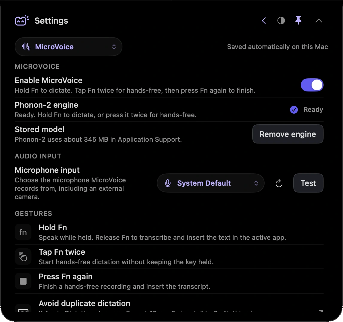Go back with the left chevron icon
The image size is (343, 322).
click(264, 21)
